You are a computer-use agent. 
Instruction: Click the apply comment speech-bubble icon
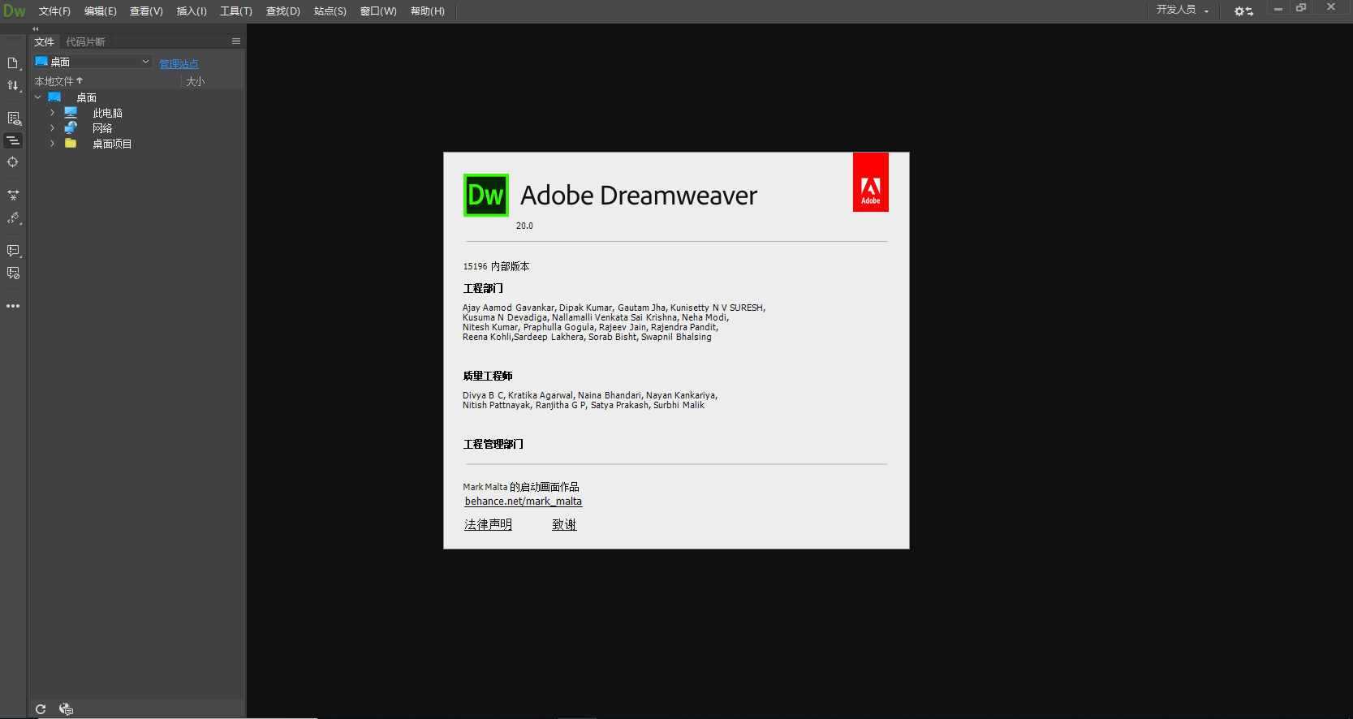coord(13,251)
